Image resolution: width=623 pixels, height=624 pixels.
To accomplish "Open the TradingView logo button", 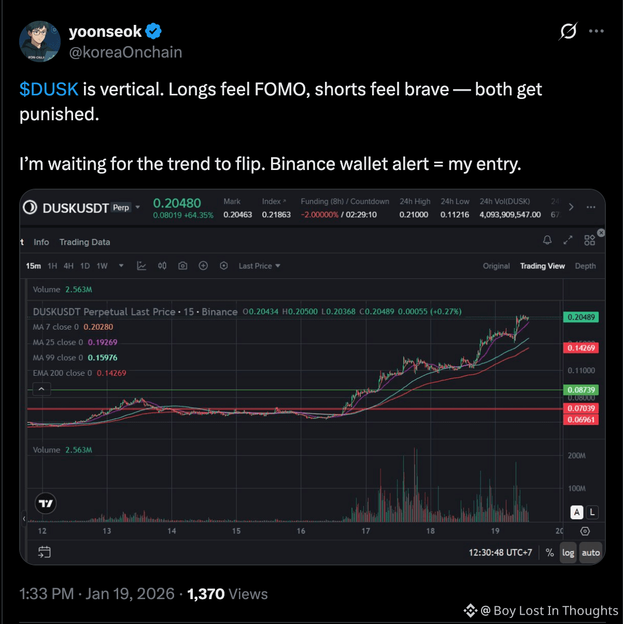I will point(46,503).
